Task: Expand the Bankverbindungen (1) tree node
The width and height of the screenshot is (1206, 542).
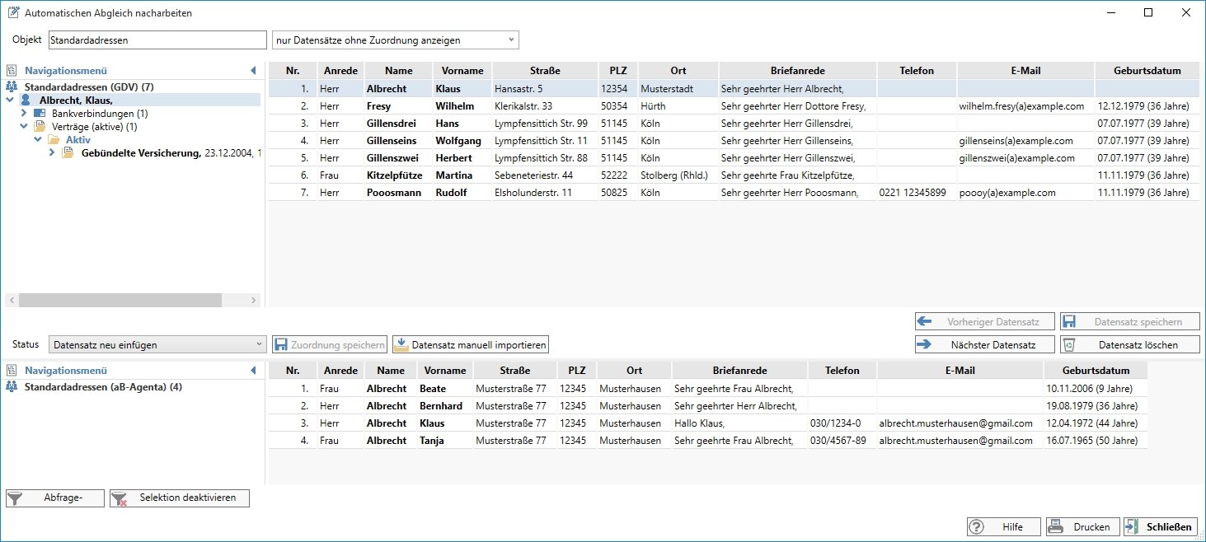Action: coord(24,113)
